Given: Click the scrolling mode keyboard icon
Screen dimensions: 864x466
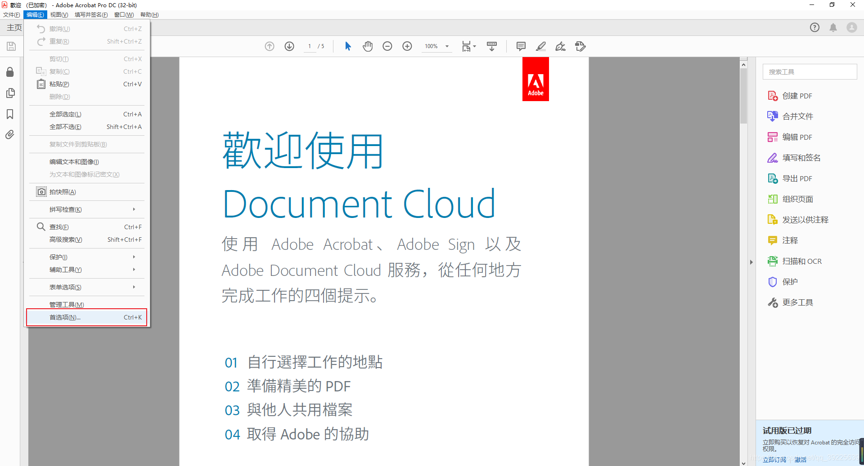Looking at the screenshot, I should click(492, 46).
